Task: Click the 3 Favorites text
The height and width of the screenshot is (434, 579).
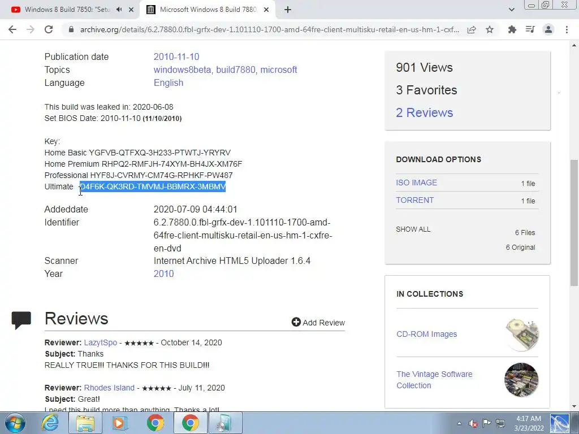Action: (x=426, y=90)
